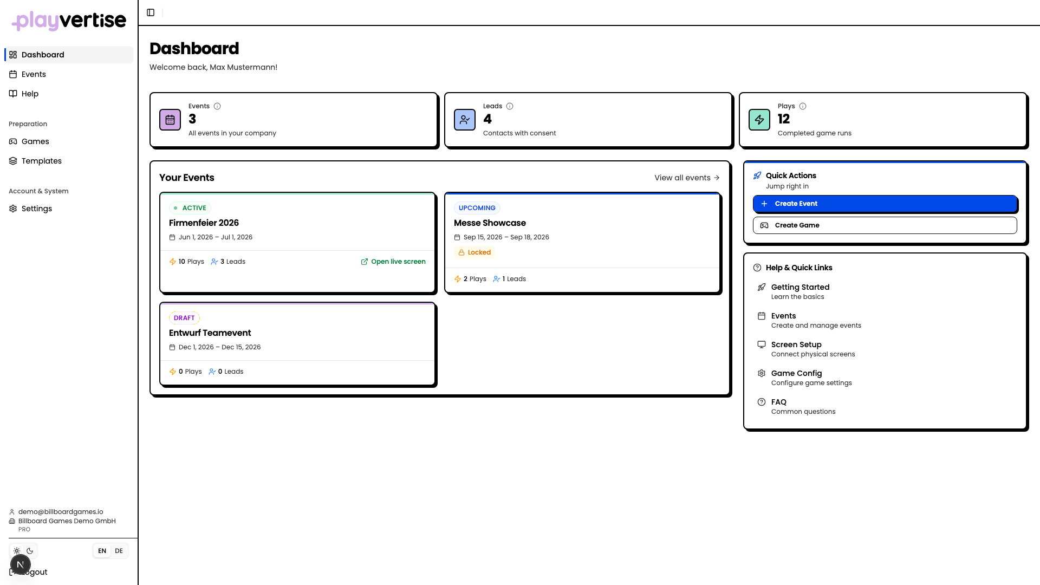This screenshot has height=585, width=1040.
Task: Click the person icon next to 3 Leads
Action: pyautogui.click(x=214, y=262)
